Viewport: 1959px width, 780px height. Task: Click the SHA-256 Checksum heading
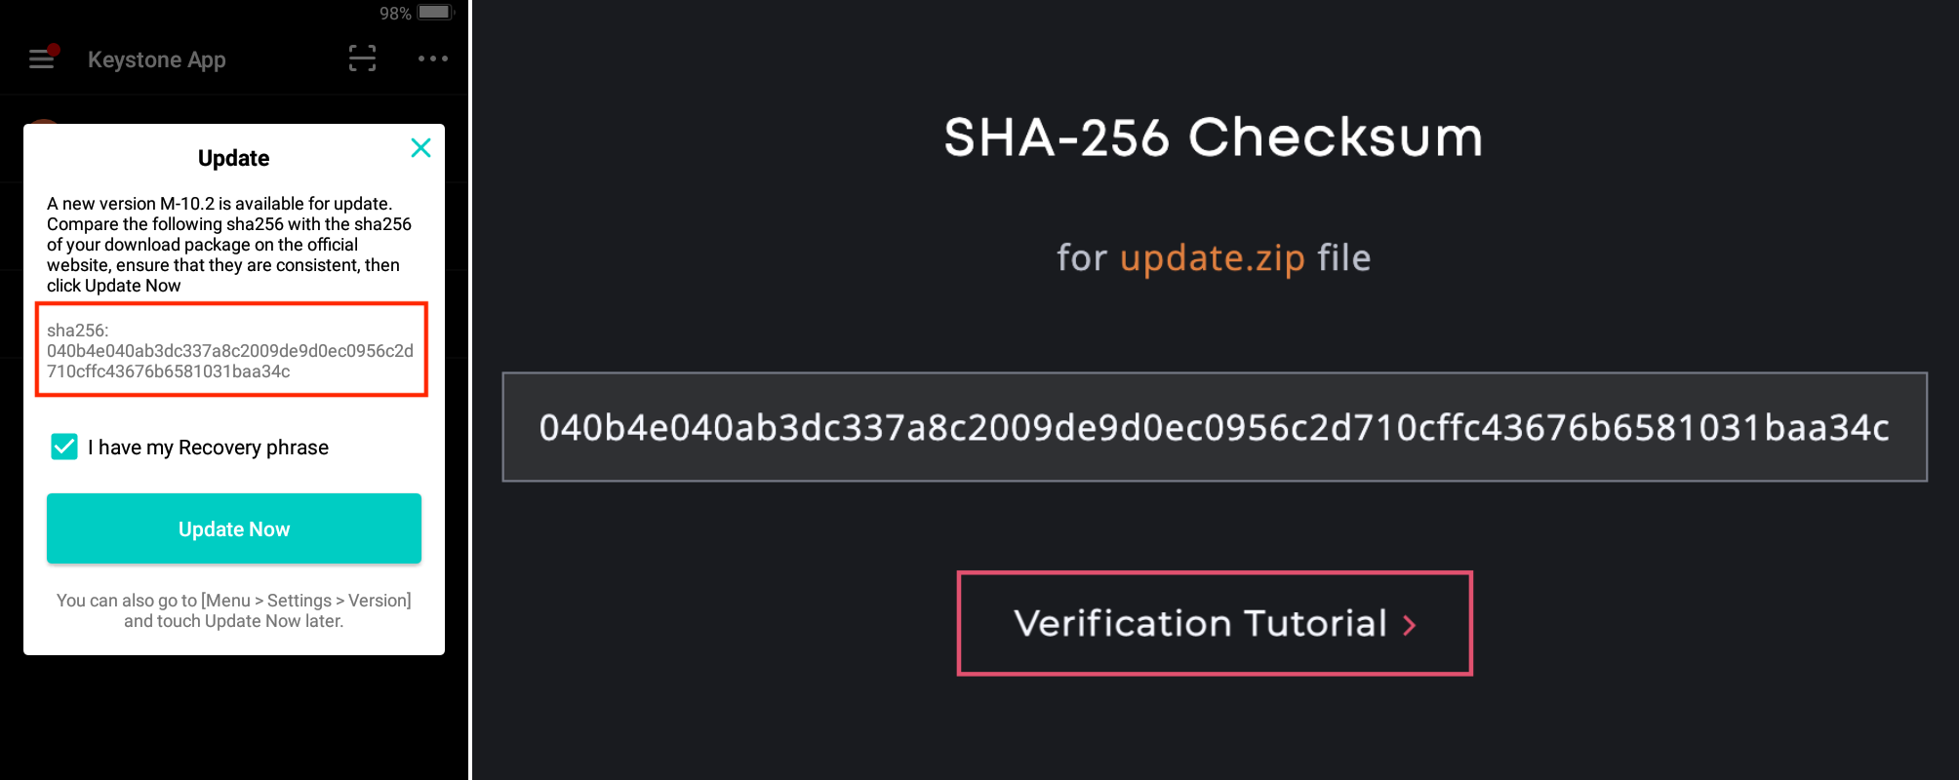click(x=1212, y=136)
